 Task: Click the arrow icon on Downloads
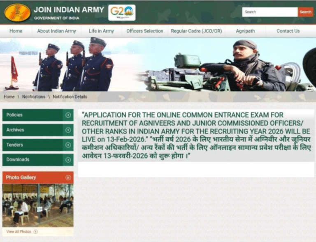coord(68,160)
